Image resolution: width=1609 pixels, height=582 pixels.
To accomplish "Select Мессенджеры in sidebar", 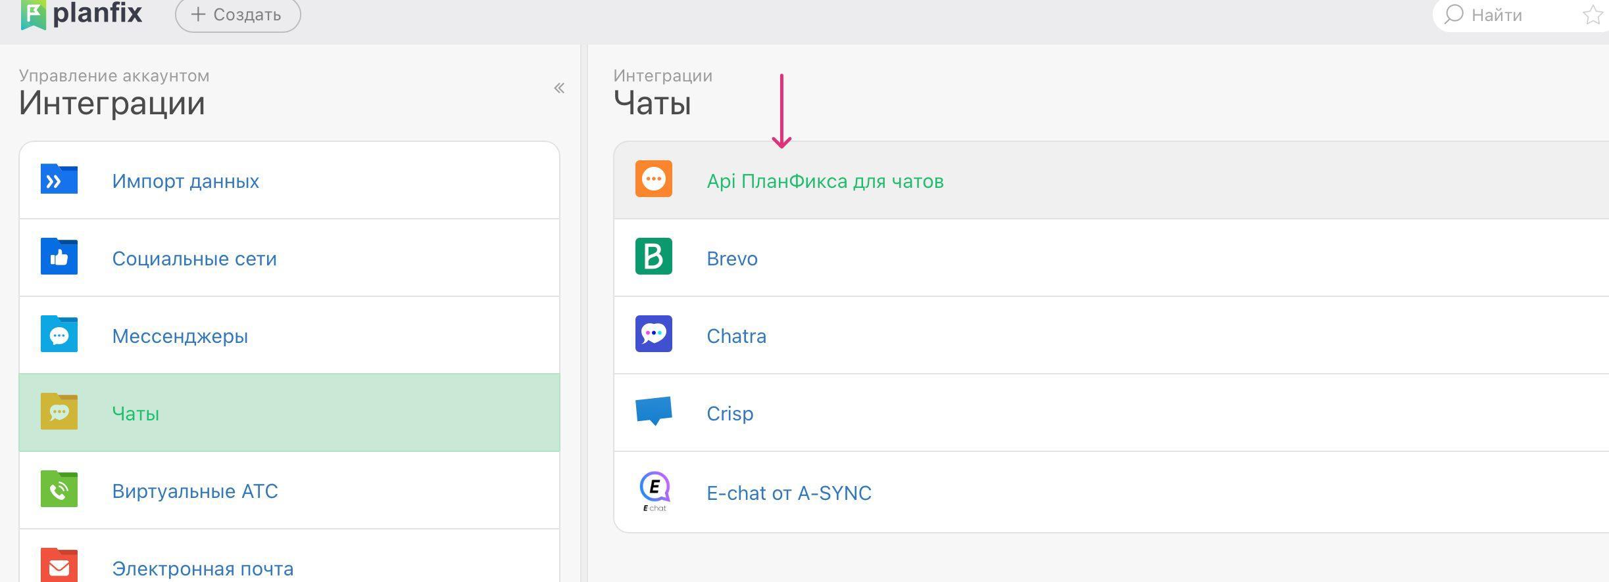I will (x=180, y=336).
